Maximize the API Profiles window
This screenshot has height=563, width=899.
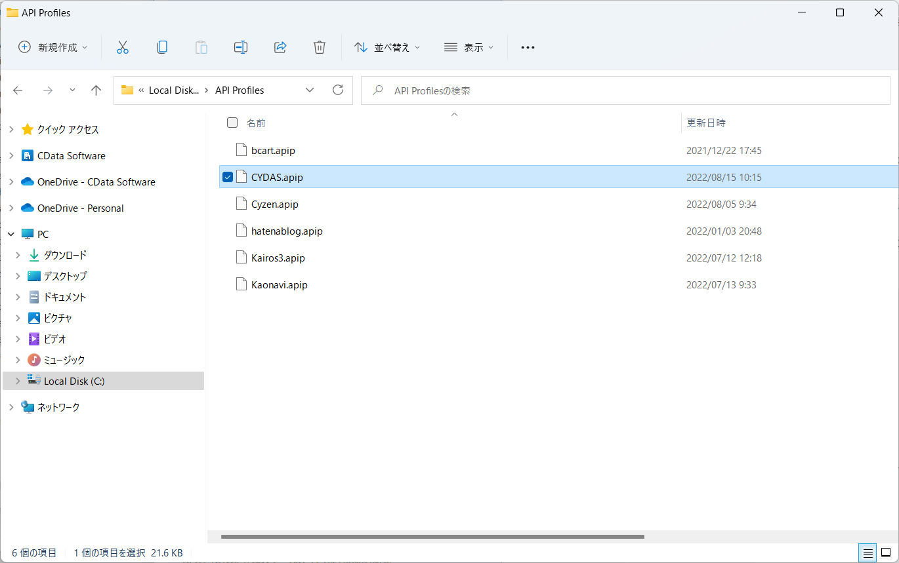(x=840, y=12)
